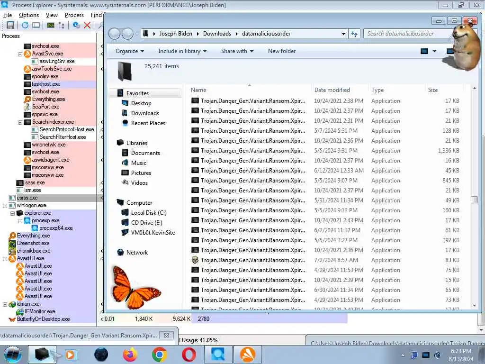Click the Search datamaliciousorder field
This screenshot has width=485, height=364.
408,34
